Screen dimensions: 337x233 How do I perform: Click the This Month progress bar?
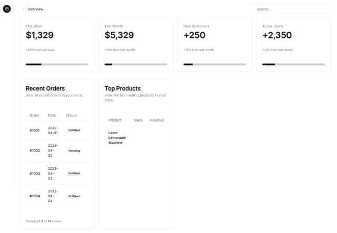[x=136, y=64]
